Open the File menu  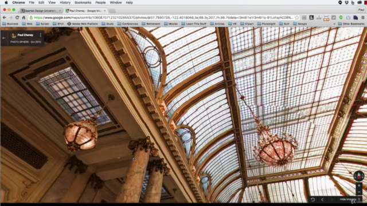(32, 2)
